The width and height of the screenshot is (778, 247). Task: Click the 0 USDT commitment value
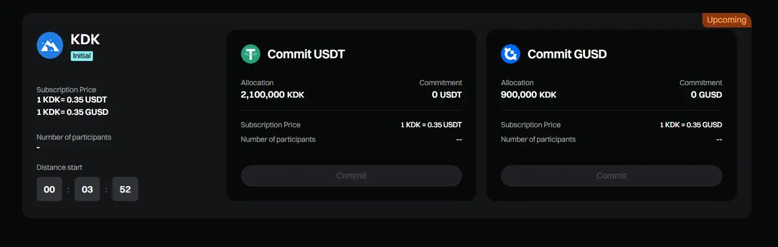tap(446, 95)
